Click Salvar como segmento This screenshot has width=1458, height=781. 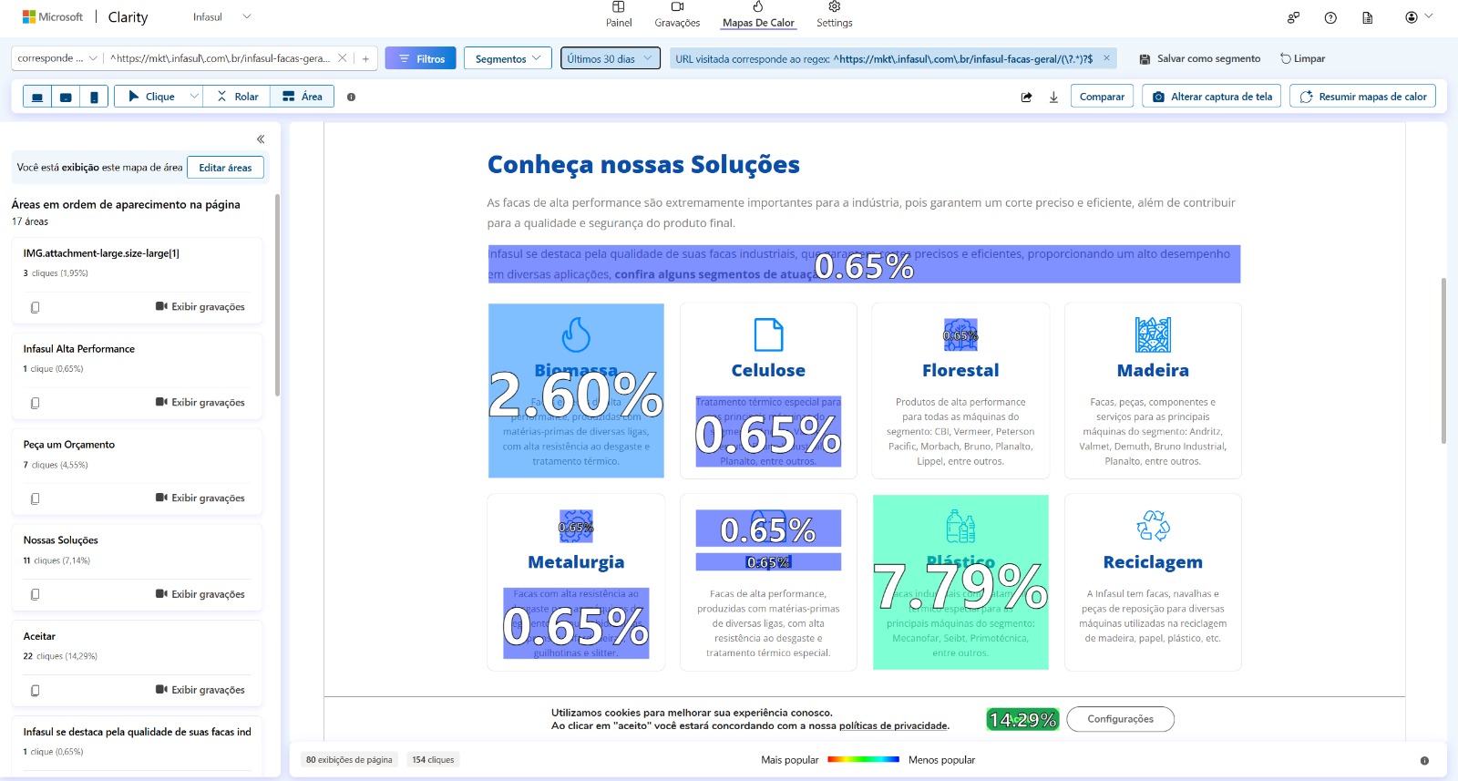pyautogui.click(x=1200, y=58)
